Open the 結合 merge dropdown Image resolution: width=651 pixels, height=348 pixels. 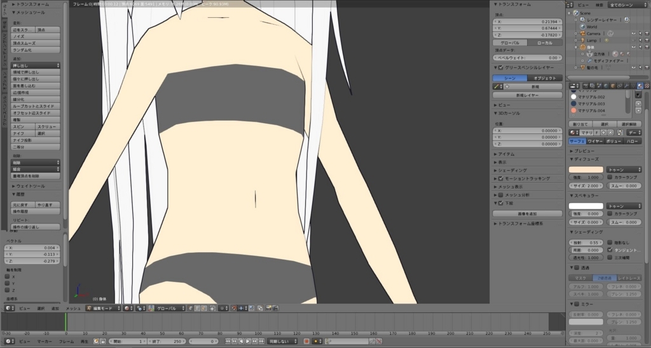(x=36, y=169)
